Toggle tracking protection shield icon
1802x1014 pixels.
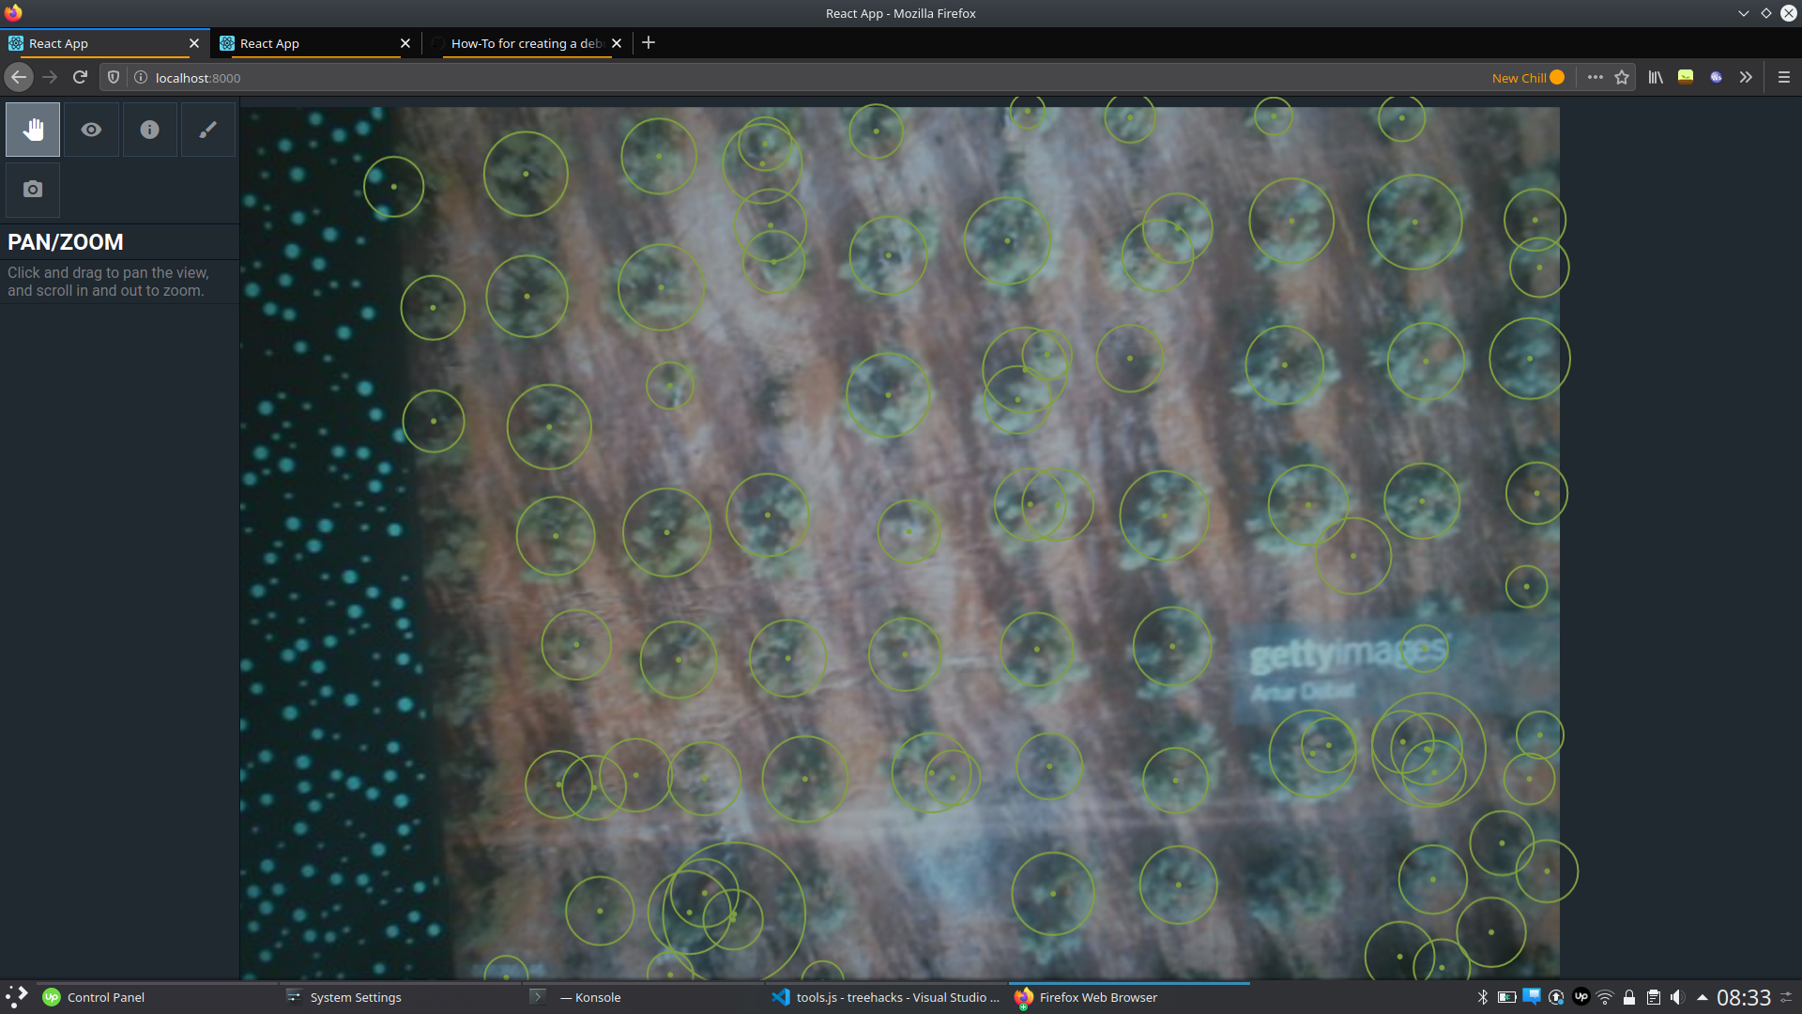pos(114,77)
